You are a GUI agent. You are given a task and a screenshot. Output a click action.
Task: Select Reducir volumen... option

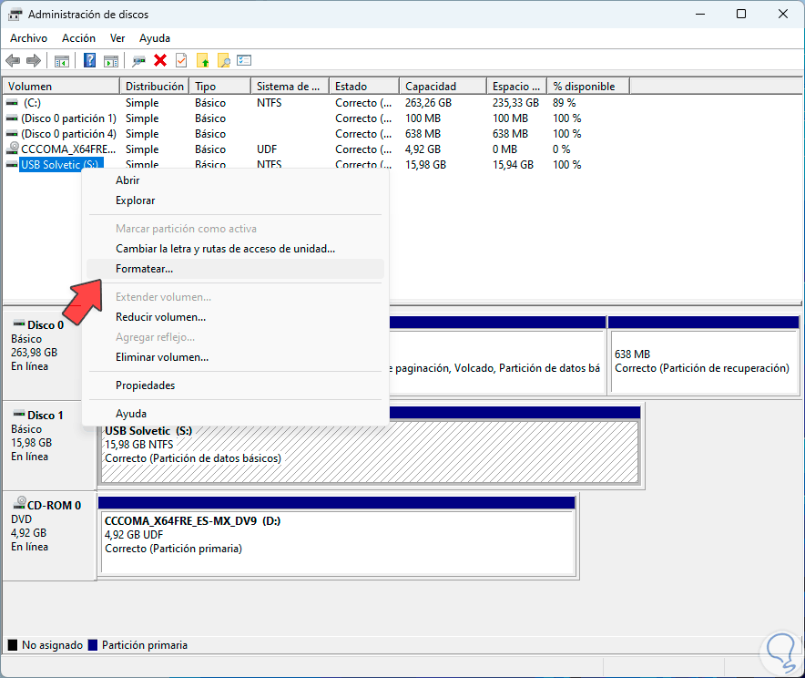point(235,317)
